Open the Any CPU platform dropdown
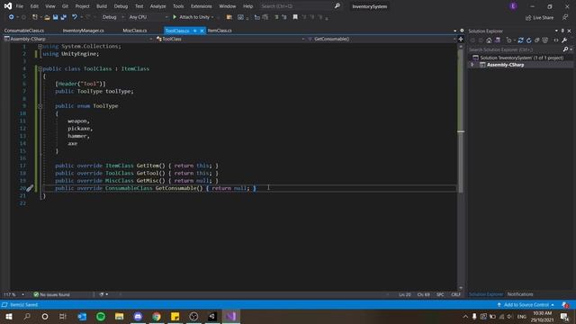Screen dimensions: 576x324 click(148, 17)
